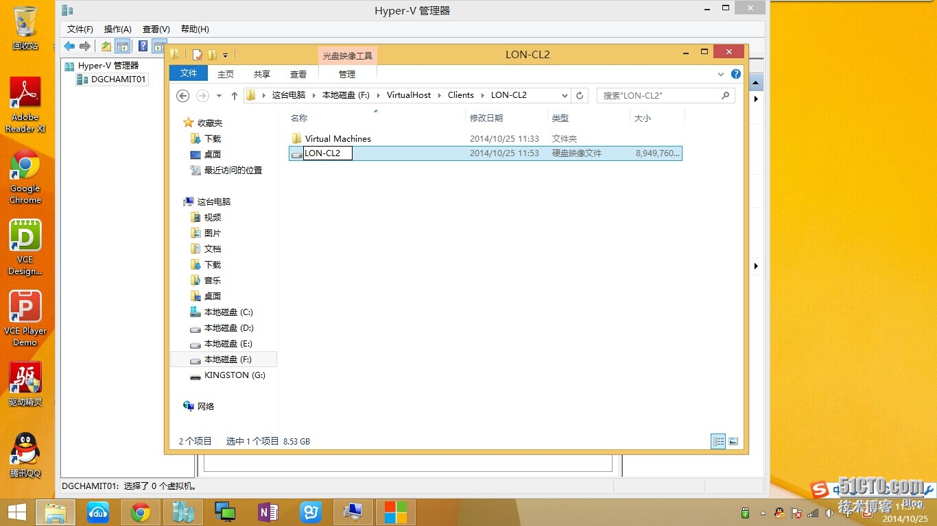
Task: Click Explorer's up-one-level arrow
Action: pyautogui.click(x=235, y=96)
